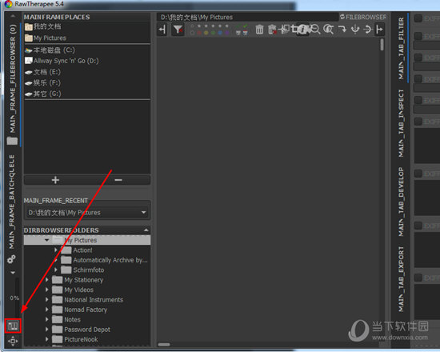
Task: Filter by the 'recently saved' icon with red top
Action: click(x=246, y=33)
